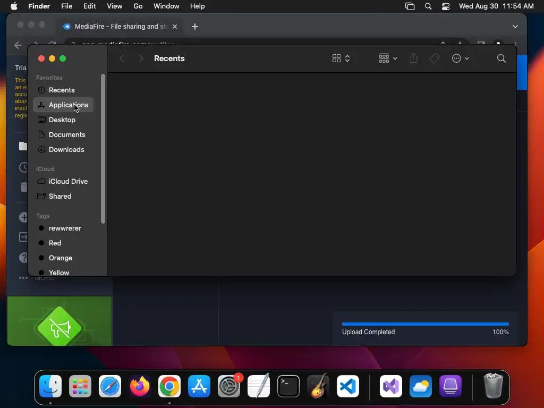Open the icon view switcher dropdown
This screenshot has height=408, width=544.
tap(341, 58)
